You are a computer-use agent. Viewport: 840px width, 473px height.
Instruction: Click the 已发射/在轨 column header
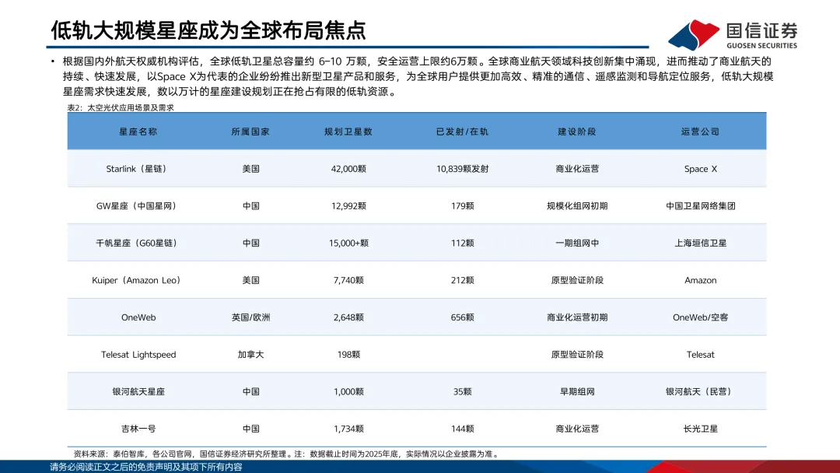[462, 131]
